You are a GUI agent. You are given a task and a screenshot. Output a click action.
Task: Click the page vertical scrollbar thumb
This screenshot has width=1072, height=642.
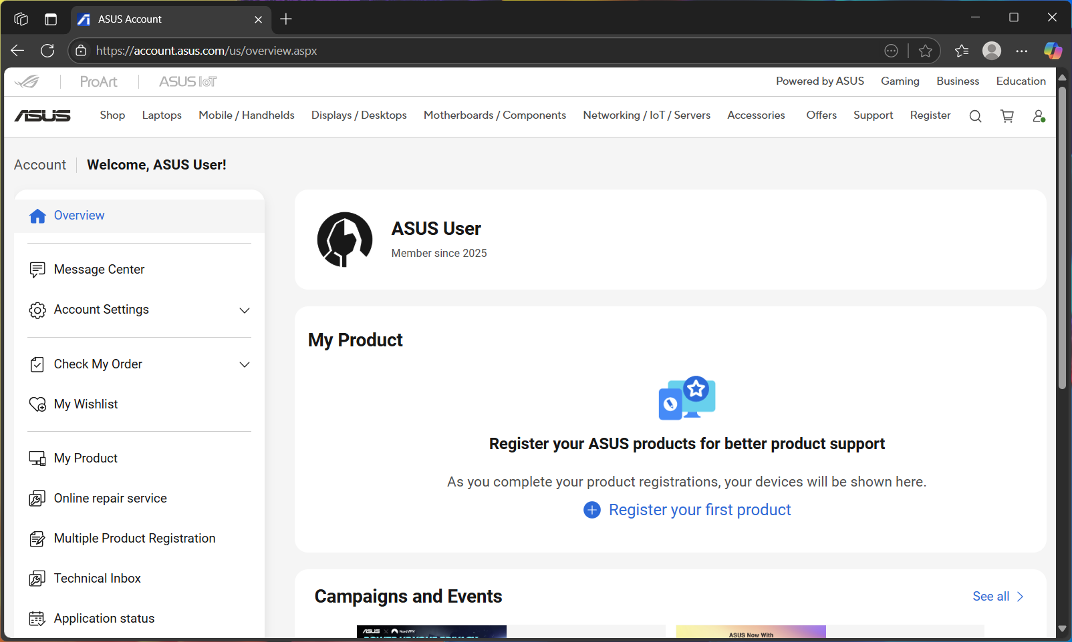click(x=1062, y=237)
